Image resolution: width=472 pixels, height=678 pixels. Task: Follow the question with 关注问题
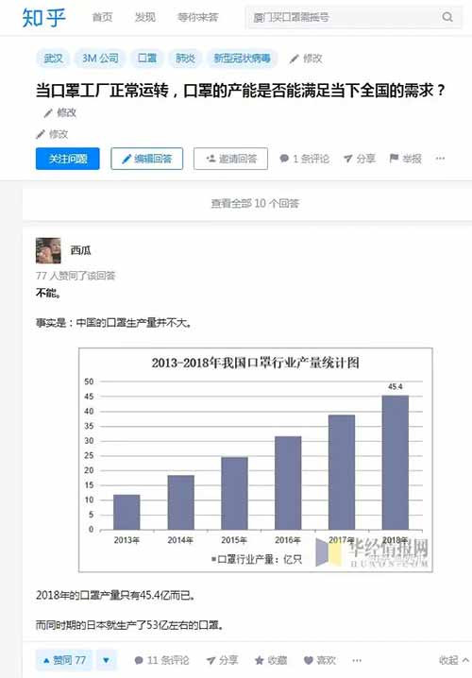[x=68, y=159]
